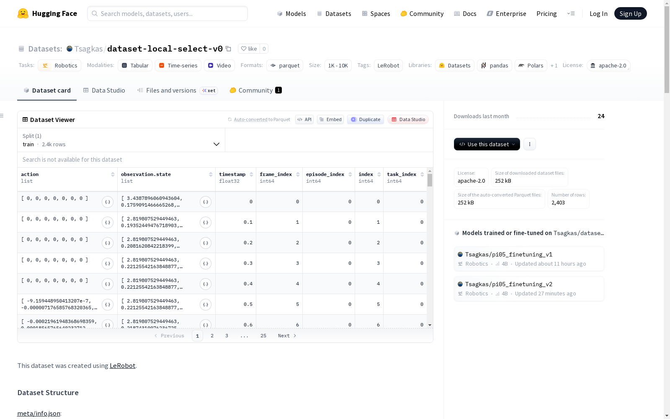Open the Split train dropdown

tap(121, 140)
